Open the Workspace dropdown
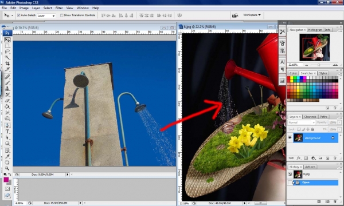The width and height of the screenshot is (344, 206). (x=252, y=15)
